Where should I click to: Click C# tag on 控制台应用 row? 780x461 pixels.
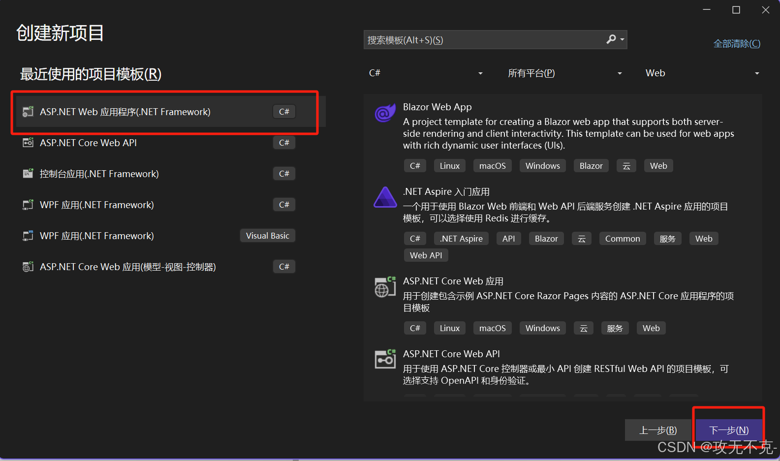pyautogui.click(x=284, y=174)
